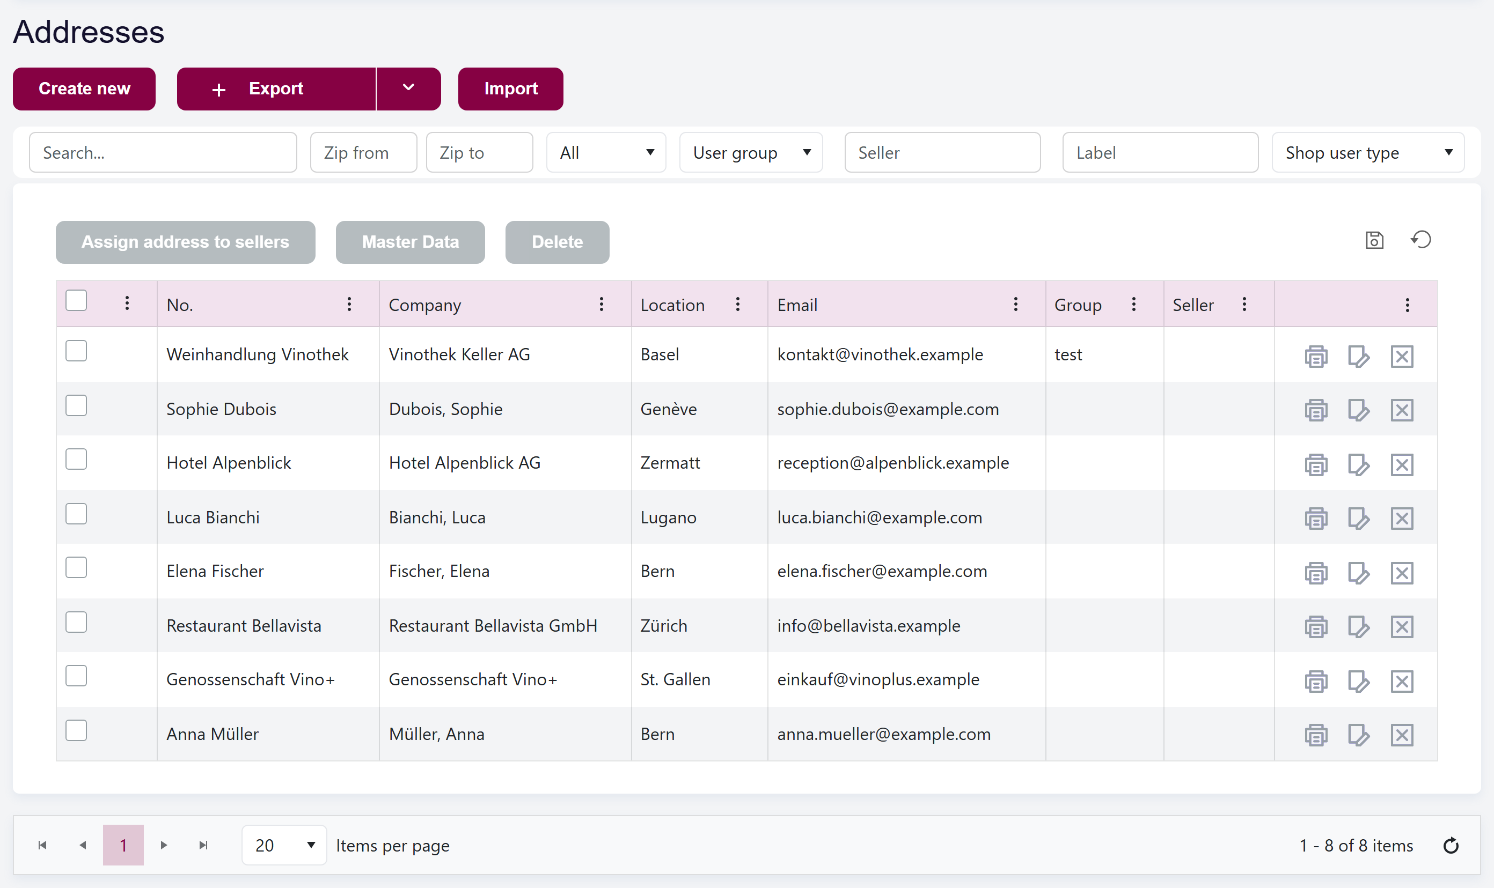The height and width of the screenshot is (888, 1494).
Task: Delete the Elena Fischer row
Action: coord(1402,573)
